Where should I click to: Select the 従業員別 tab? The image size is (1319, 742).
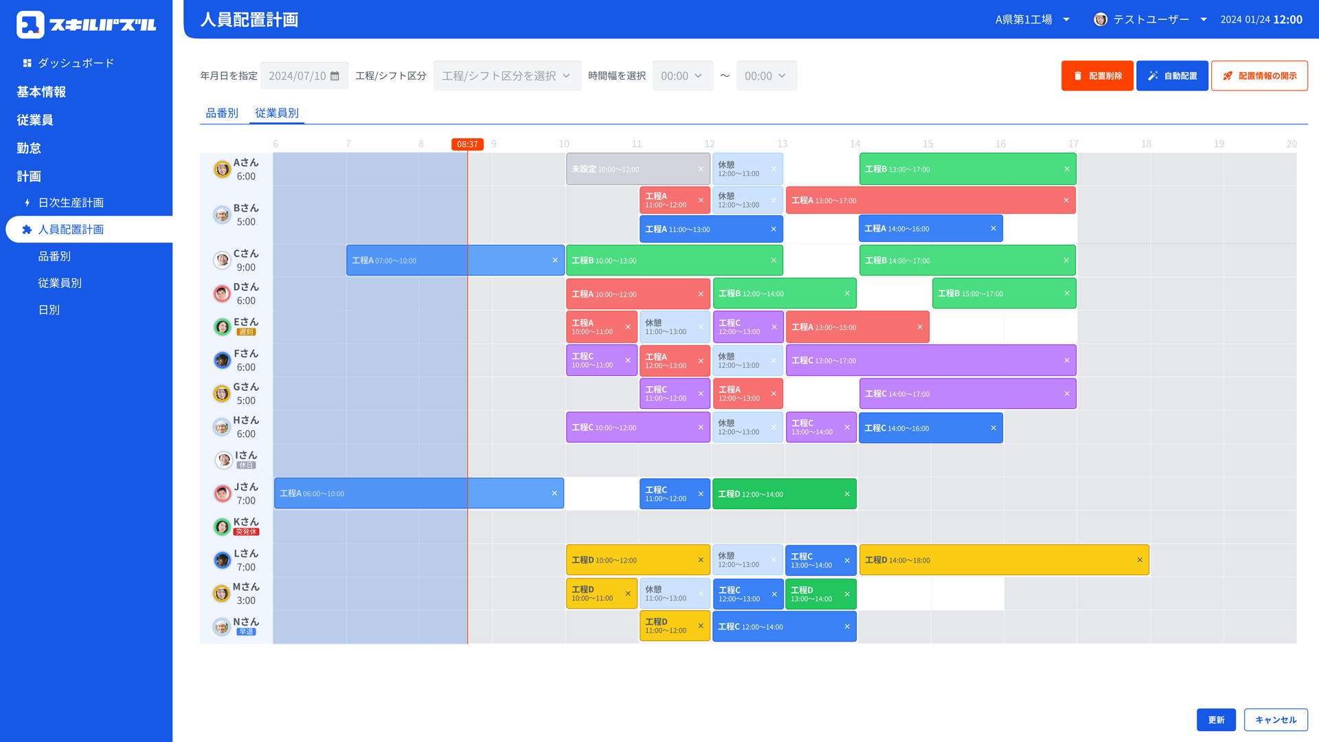(277, 113)
